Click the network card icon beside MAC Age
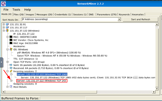This screenshot has width=162, height=101. [x=11, y=43]
